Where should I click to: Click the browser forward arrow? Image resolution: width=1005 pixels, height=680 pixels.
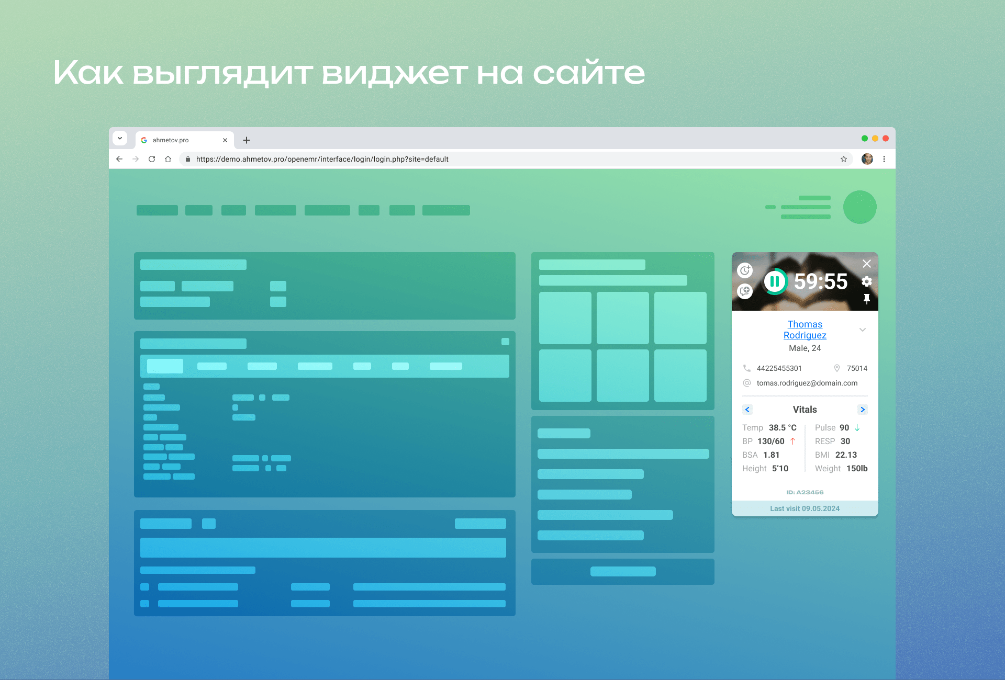136,159
